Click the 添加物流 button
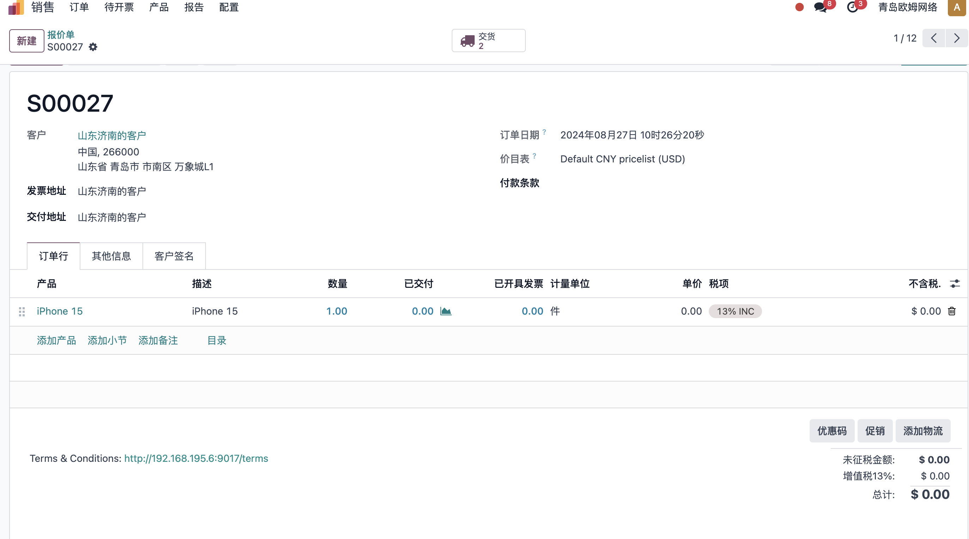 [923, 431]
